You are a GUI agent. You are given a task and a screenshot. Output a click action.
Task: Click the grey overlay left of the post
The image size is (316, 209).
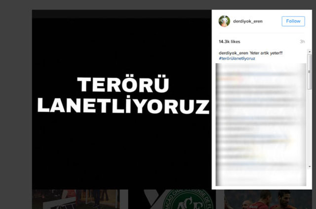pos(16,99)
